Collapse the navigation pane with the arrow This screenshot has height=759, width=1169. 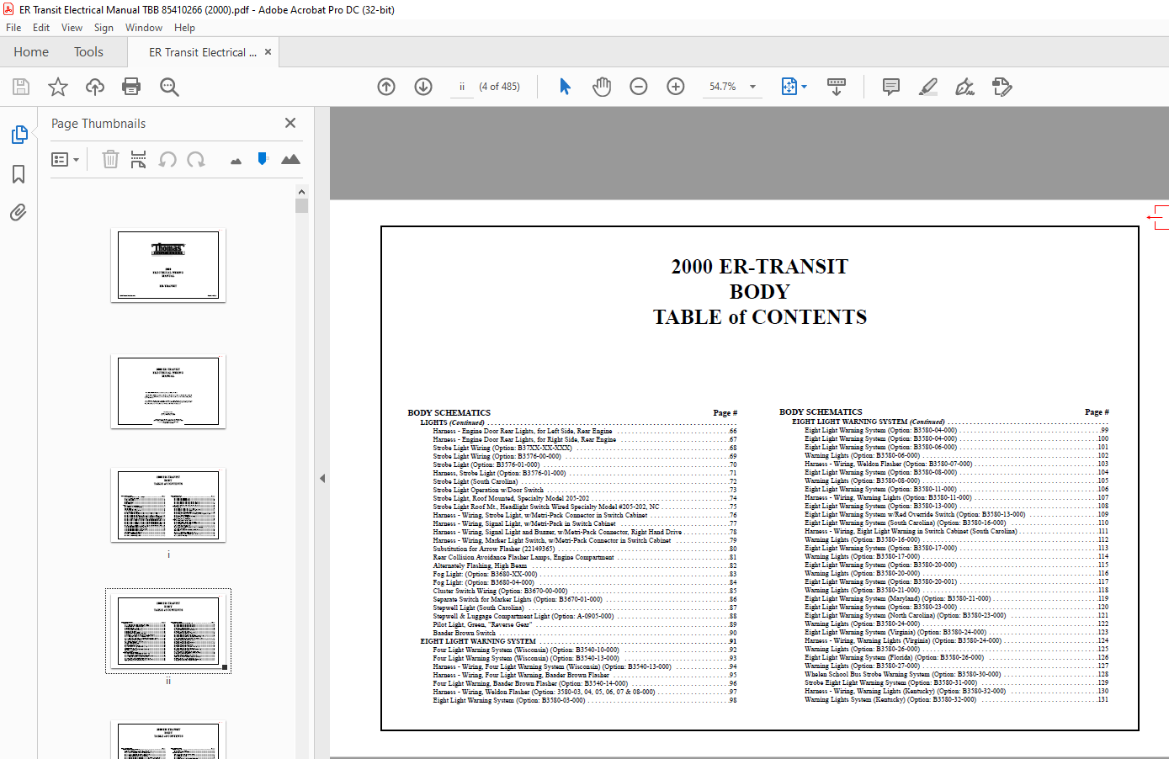click(x=322, y=478)
